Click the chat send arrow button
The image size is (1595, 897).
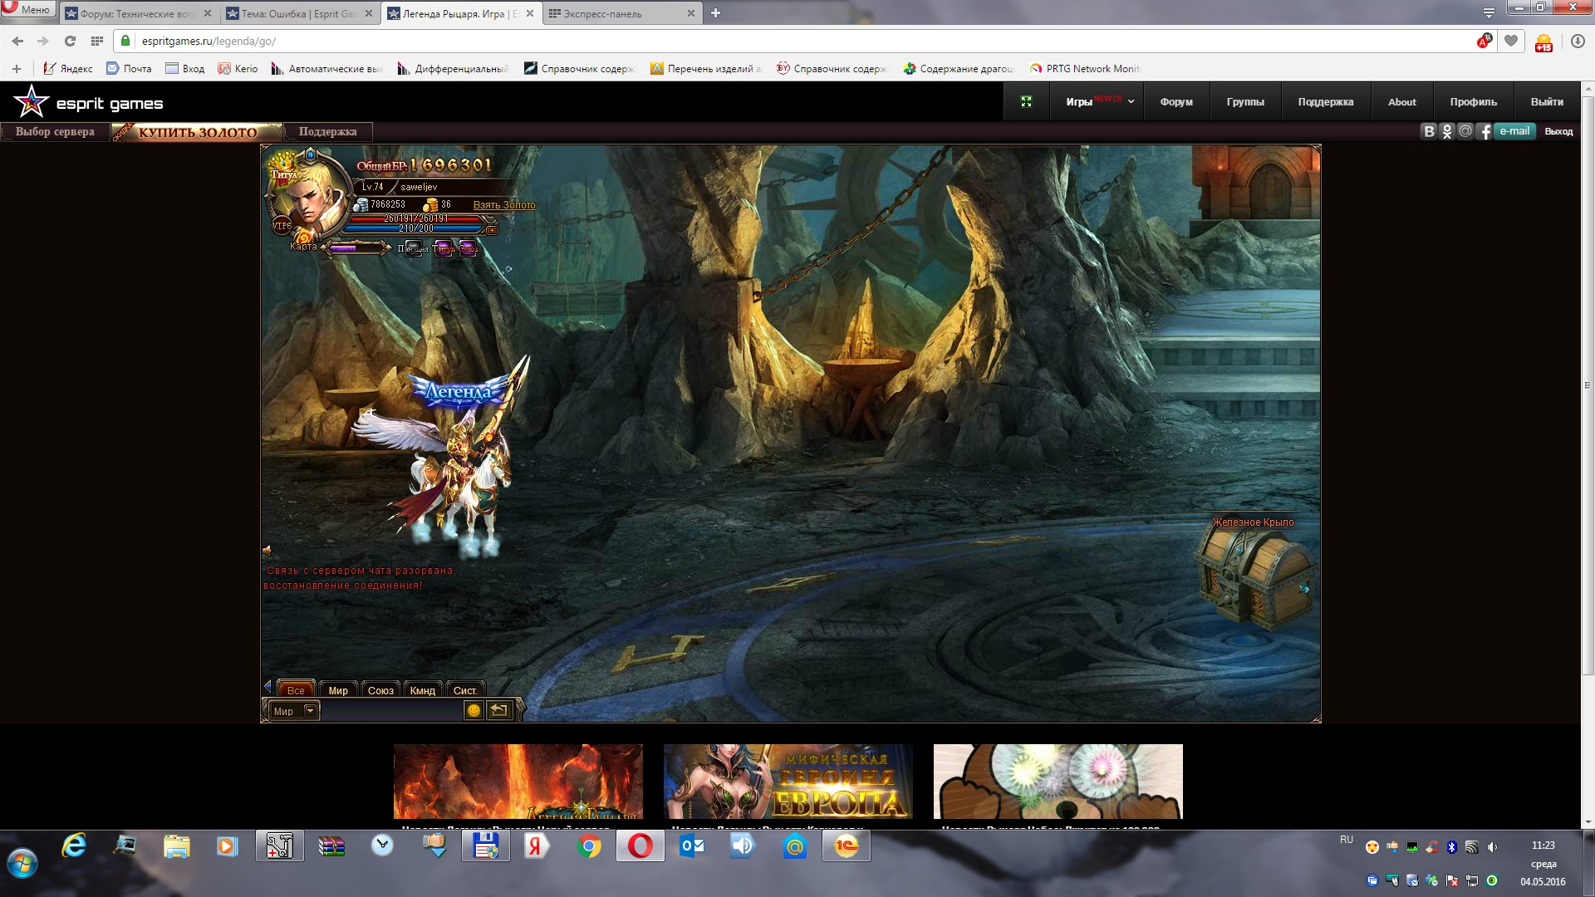498,710
